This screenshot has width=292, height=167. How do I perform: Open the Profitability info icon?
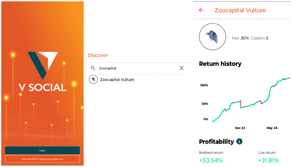(239, 142)
